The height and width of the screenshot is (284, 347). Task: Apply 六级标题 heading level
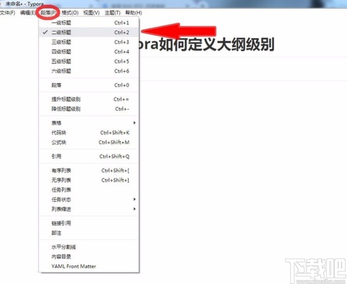coord(89,71)
